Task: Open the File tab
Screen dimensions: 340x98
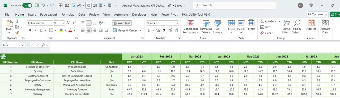Action: coord(7,15)
